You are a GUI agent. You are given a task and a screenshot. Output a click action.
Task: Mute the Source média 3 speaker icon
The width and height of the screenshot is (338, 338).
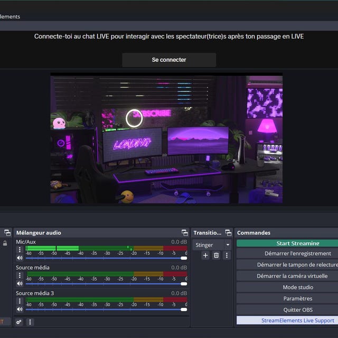20,309
